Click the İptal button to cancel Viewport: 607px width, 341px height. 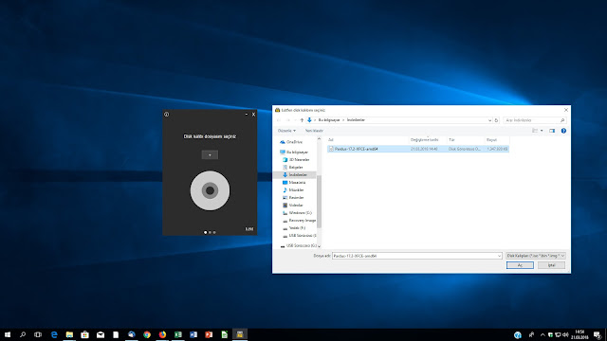(551, 265)
